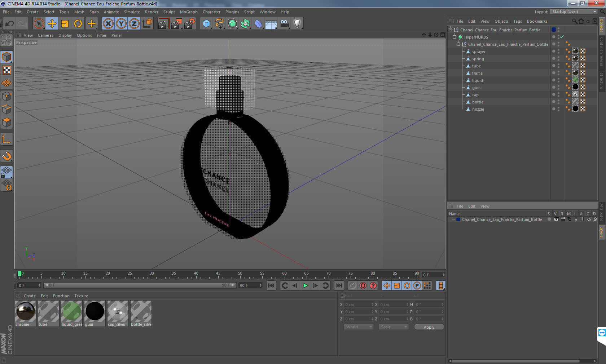The height and width of the screenshot is (364, 606).
Task: Open the World coordinate dropdown
Action: [358, 327]
